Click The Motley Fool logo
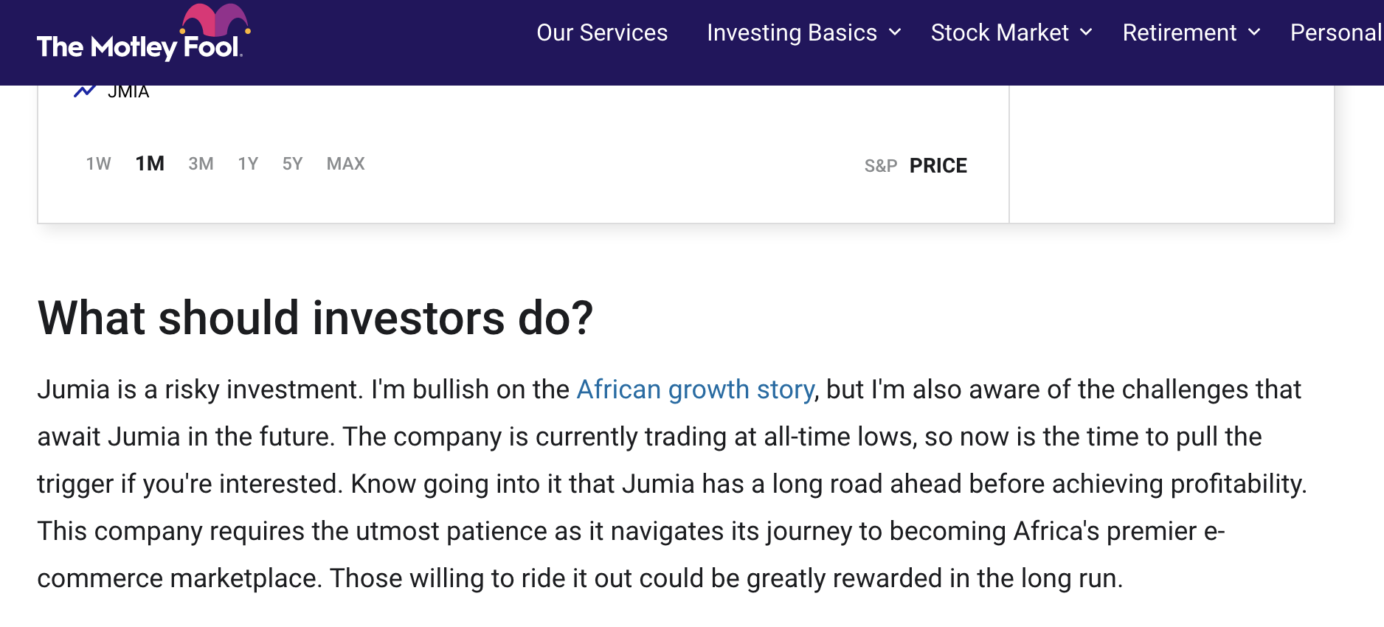 click(144, 33)
